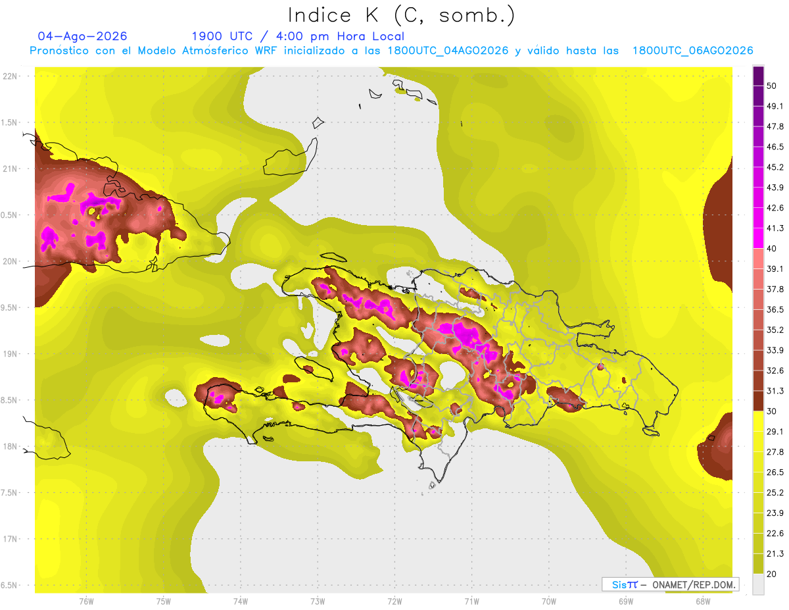Click the "73W" longitude label
Screen dimensions: 789x610
[318, 601]
